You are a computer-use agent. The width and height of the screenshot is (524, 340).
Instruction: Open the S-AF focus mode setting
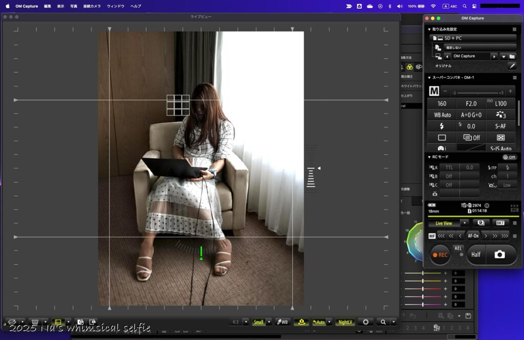point(500,126)
